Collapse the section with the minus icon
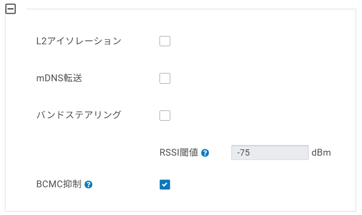This screenshot has width=362, height=215. (10, 9)
